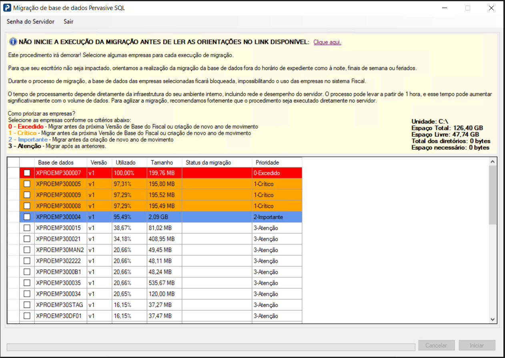Sort by Utilizado column header
The image size is (505, 358).
point(129,162)
